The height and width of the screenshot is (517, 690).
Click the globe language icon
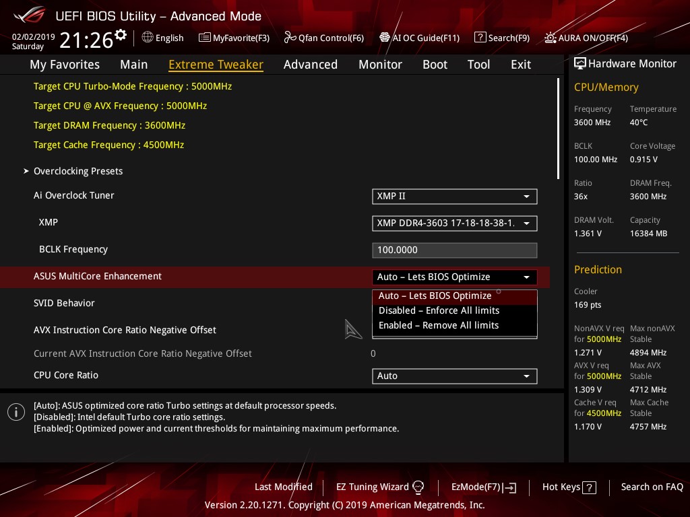148,38
